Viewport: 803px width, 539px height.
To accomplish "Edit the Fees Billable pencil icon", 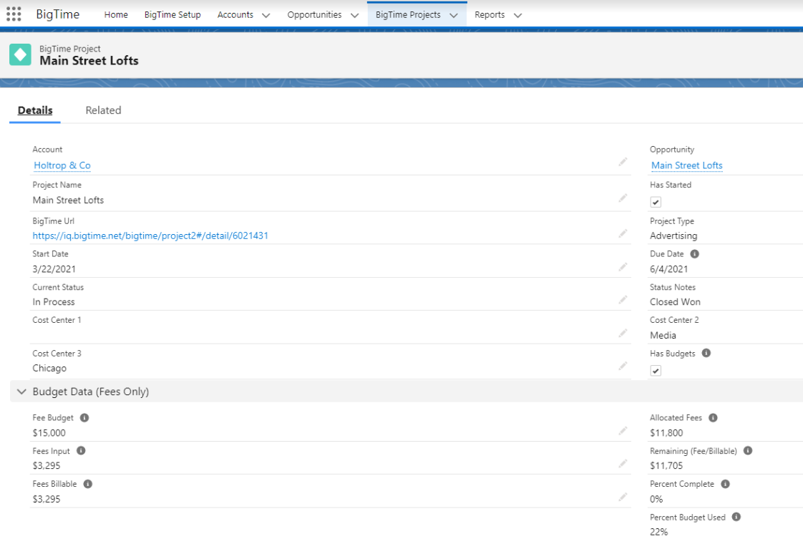I will (x=623, y=497).
